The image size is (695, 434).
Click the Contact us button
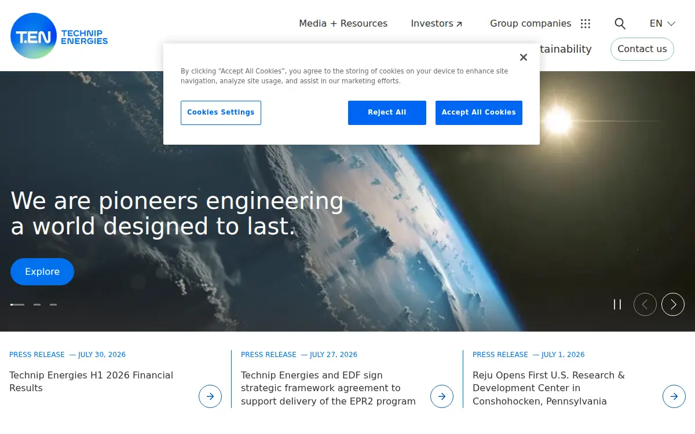pos(642,49)
